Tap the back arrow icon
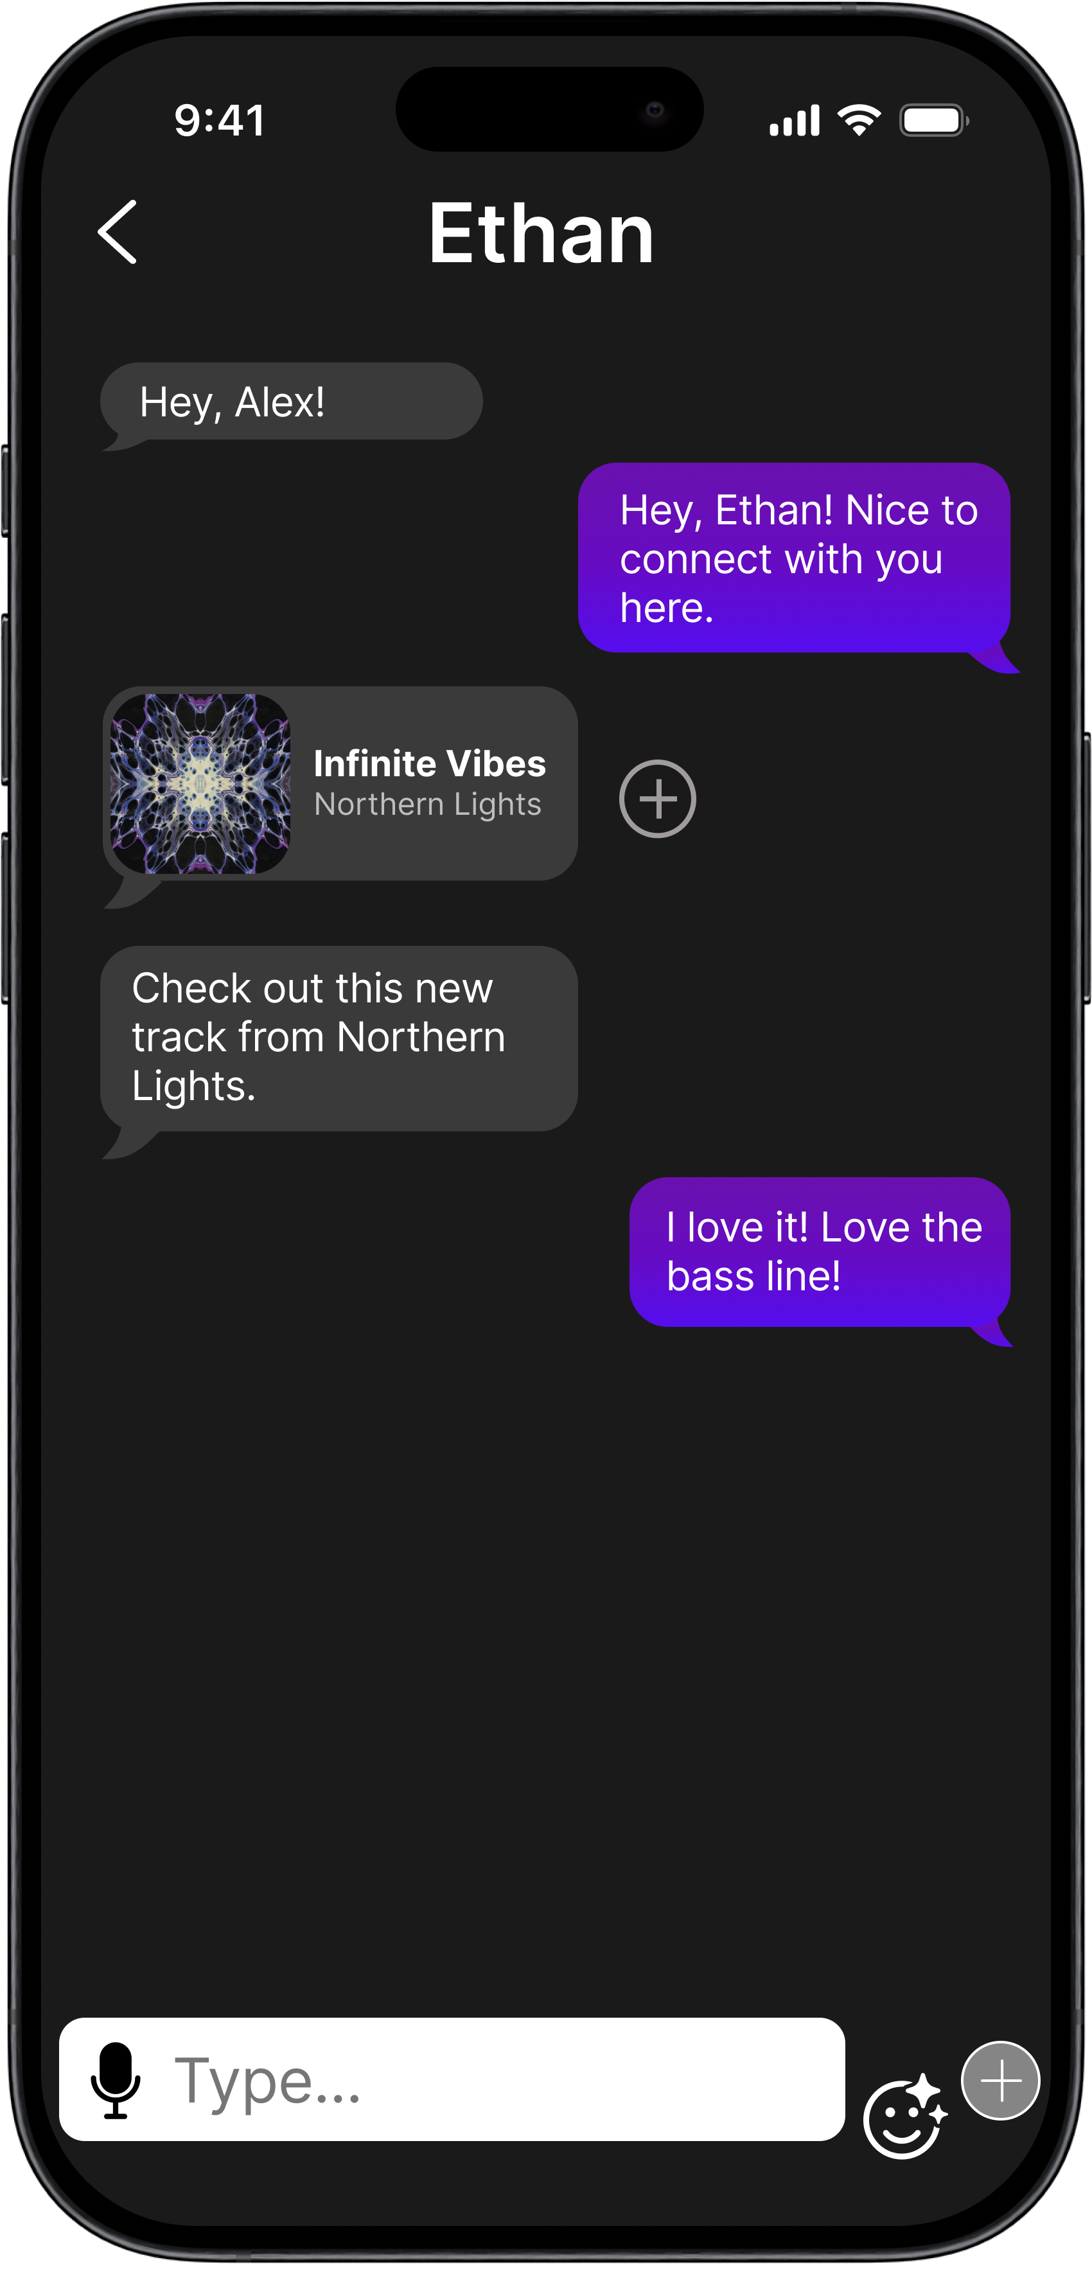The image size is (1092, 2285). [x=117, y=231]
